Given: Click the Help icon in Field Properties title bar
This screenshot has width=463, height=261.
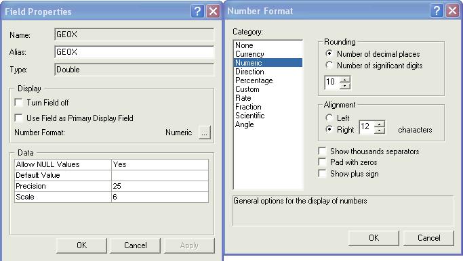Looking at the screenshot, I should pyautogui.click(x=197, y=11).
